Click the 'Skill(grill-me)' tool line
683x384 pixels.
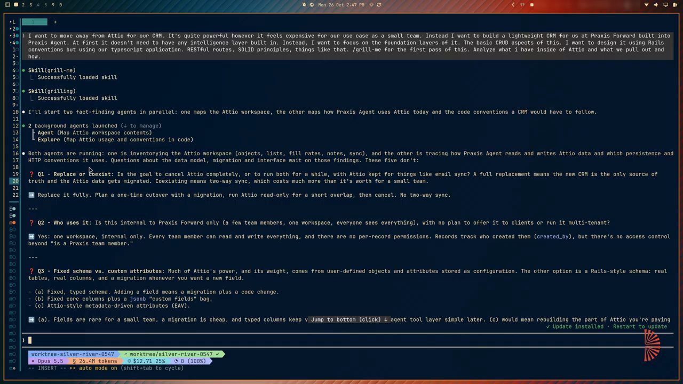[52, 70]
